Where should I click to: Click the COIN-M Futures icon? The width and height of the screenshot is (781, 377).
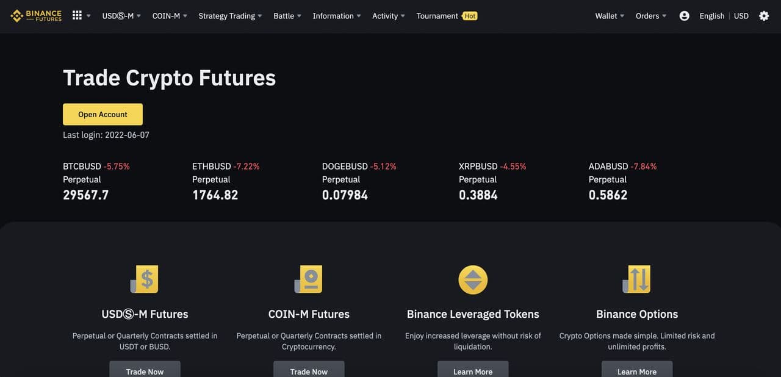309,279
